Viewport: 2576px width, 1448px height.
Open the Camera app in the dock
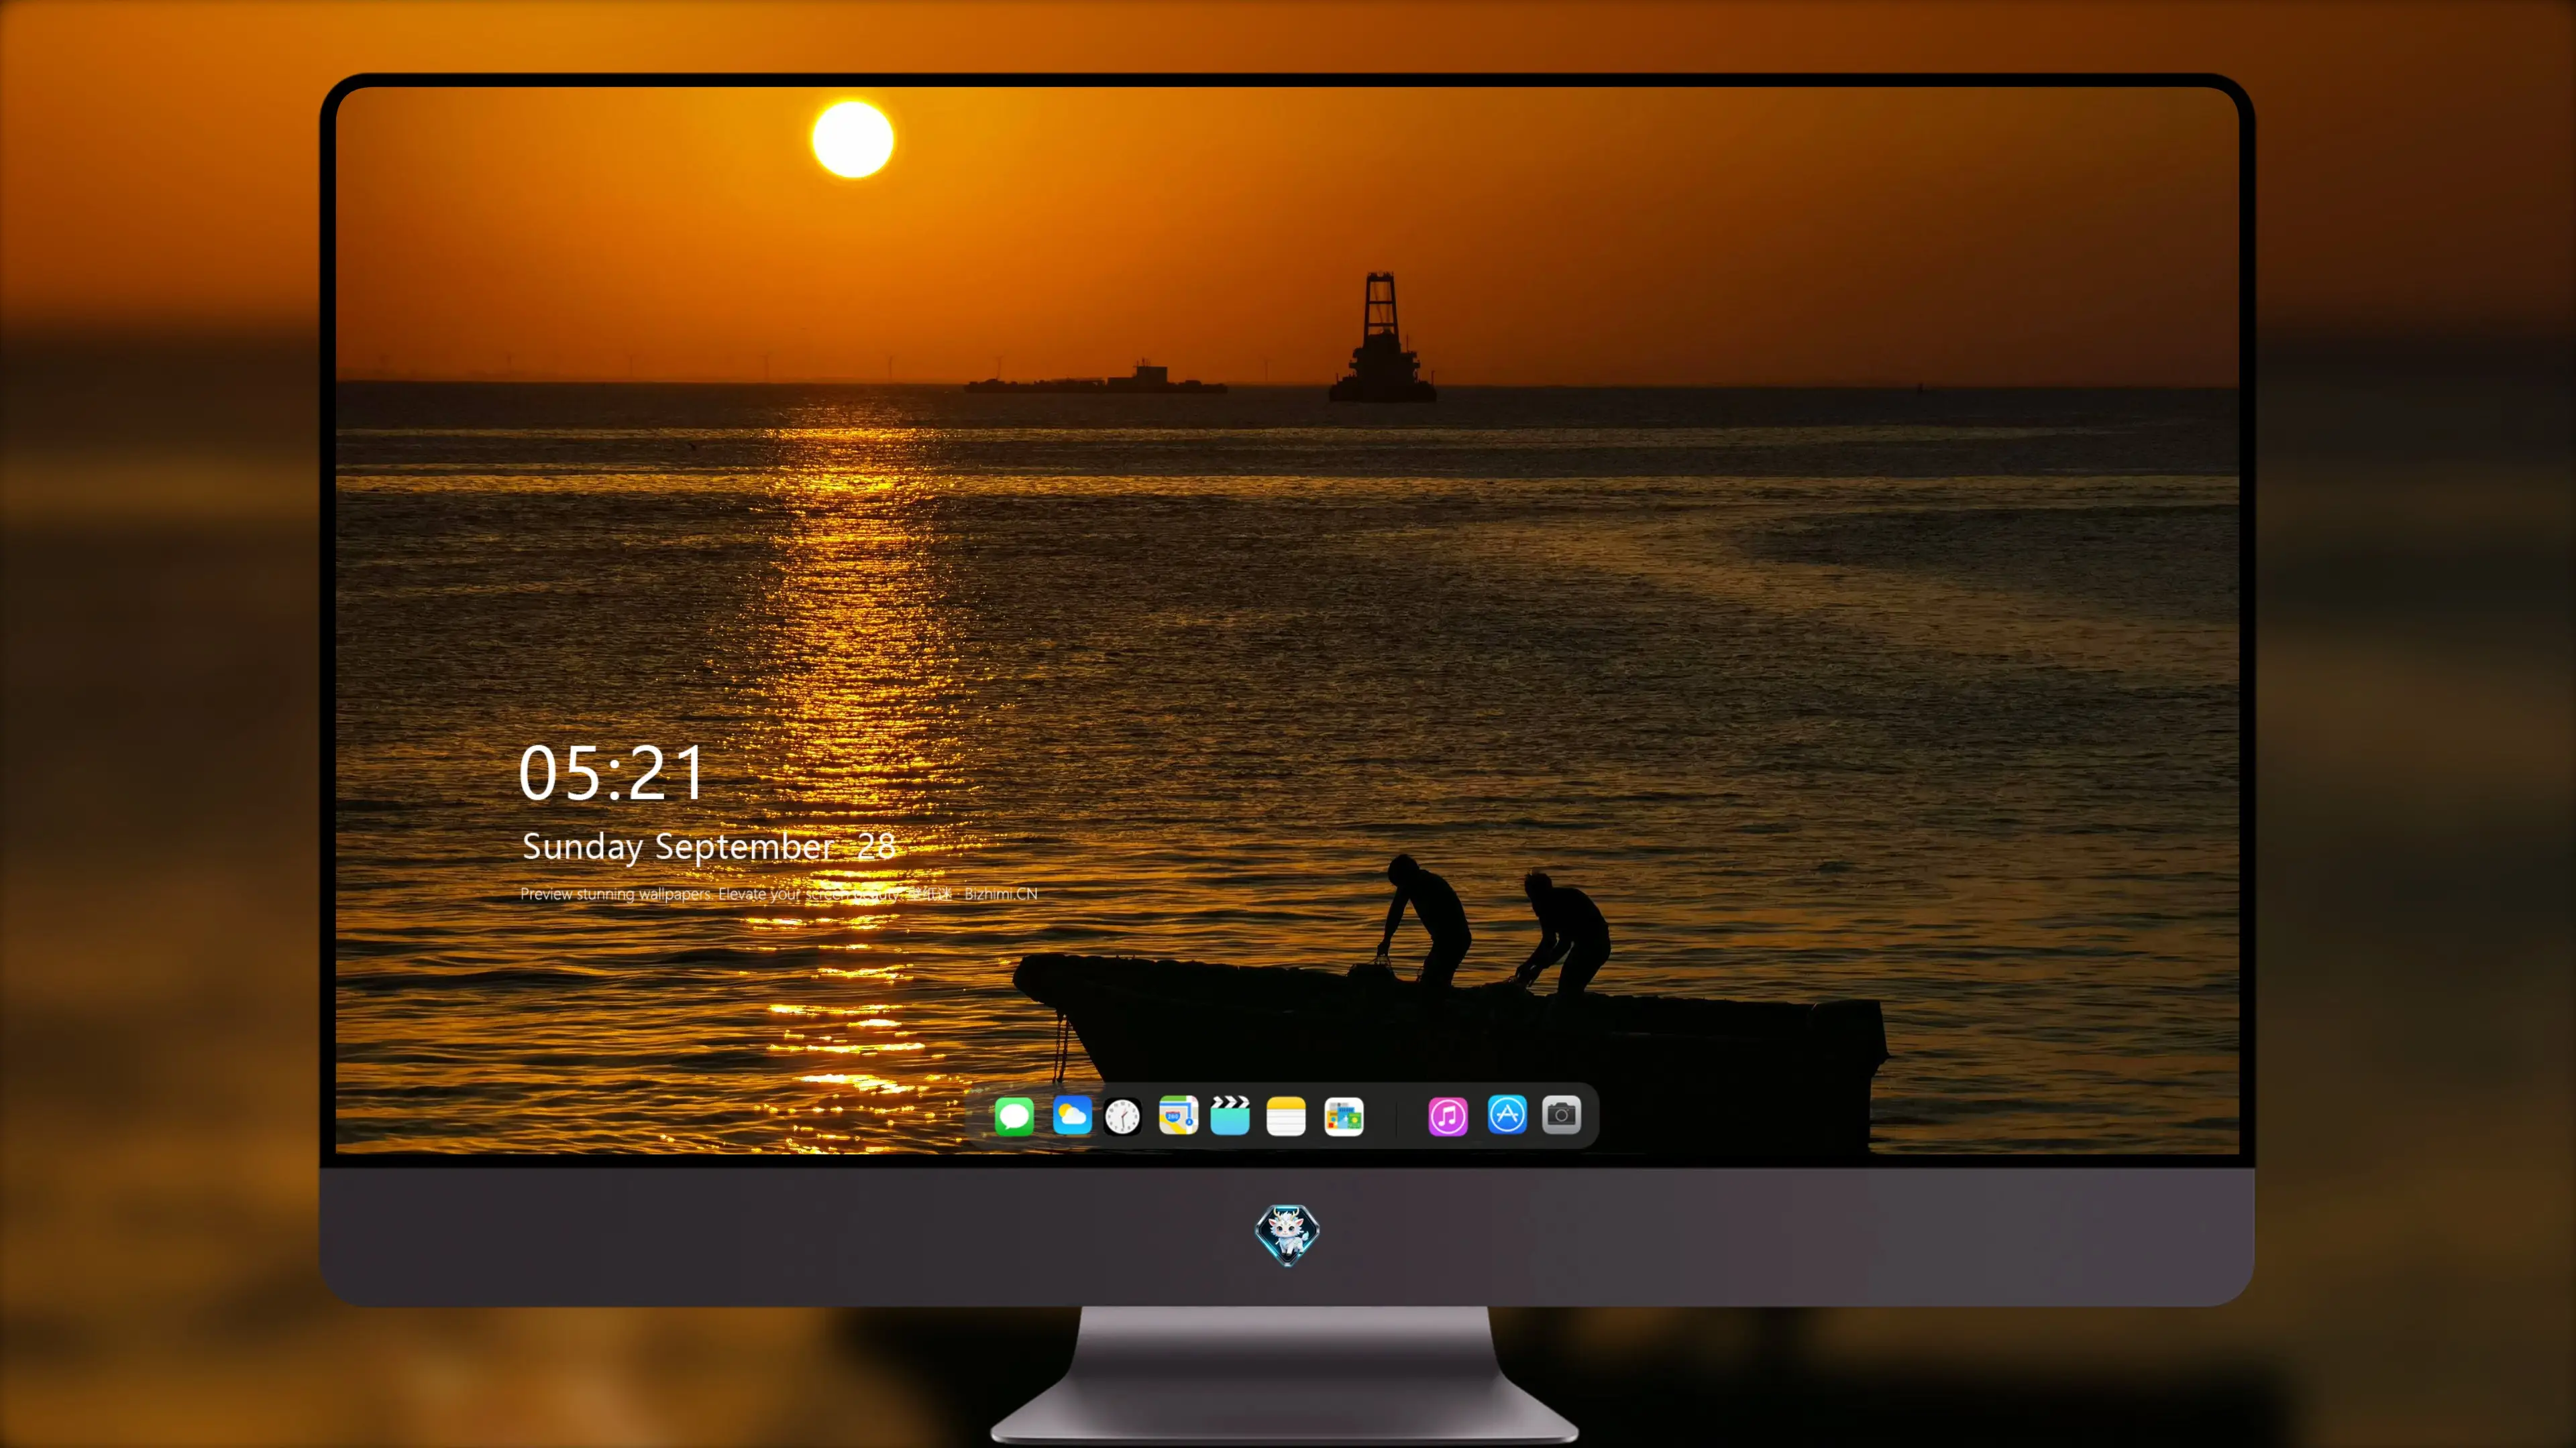(1561, 1114)
